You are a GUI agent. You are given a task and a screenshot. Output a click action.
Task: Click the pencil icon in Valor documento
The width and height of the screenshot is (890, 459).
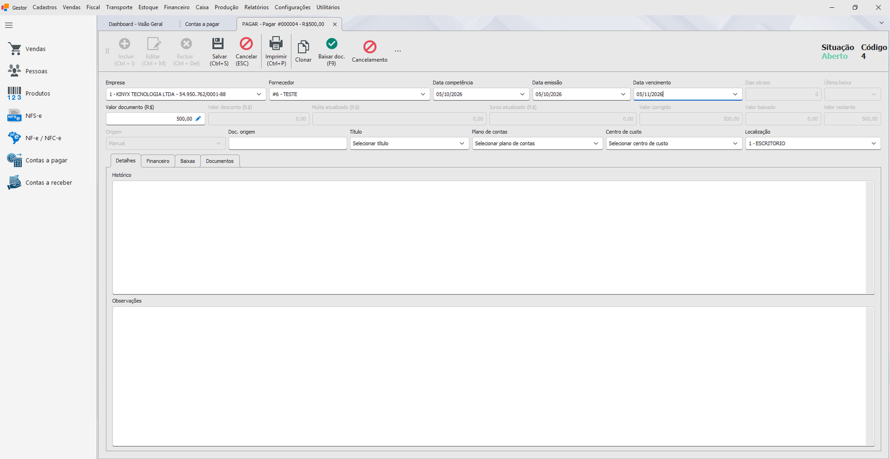point(199,118)
